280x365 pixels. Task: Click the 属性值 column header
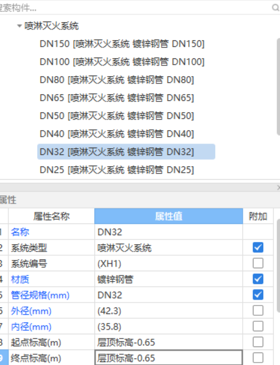(169, 216)
